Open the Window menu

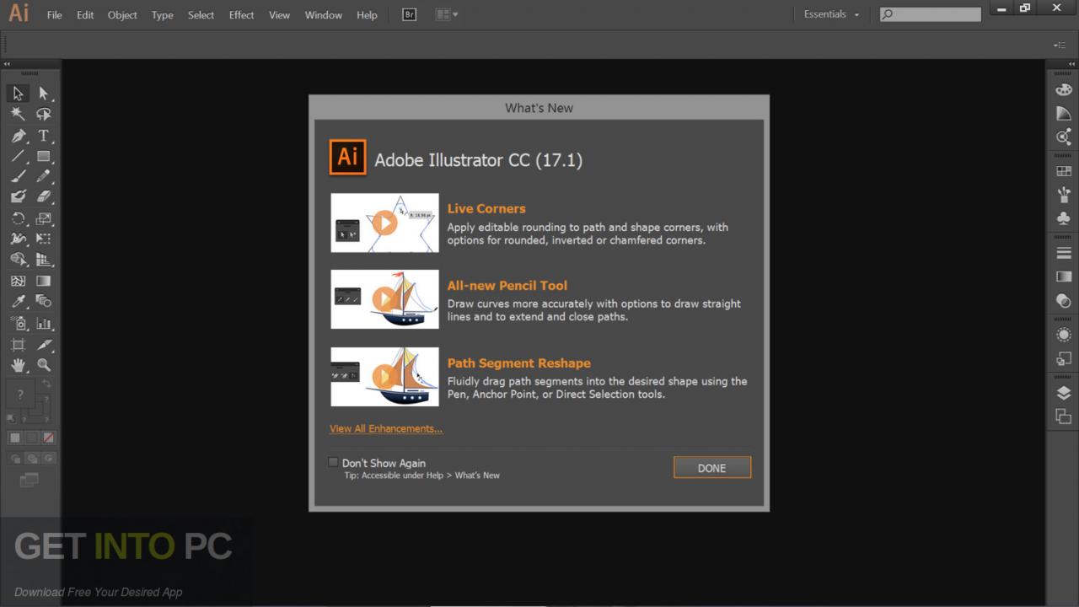324,15
